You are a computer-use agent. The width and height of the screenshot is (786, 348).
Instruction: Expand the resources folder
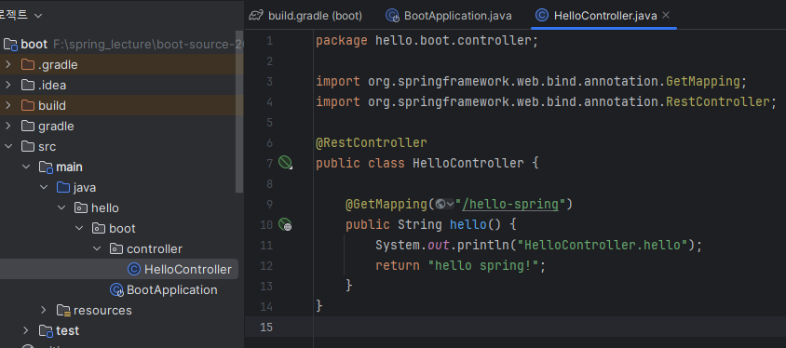point(44,311)
